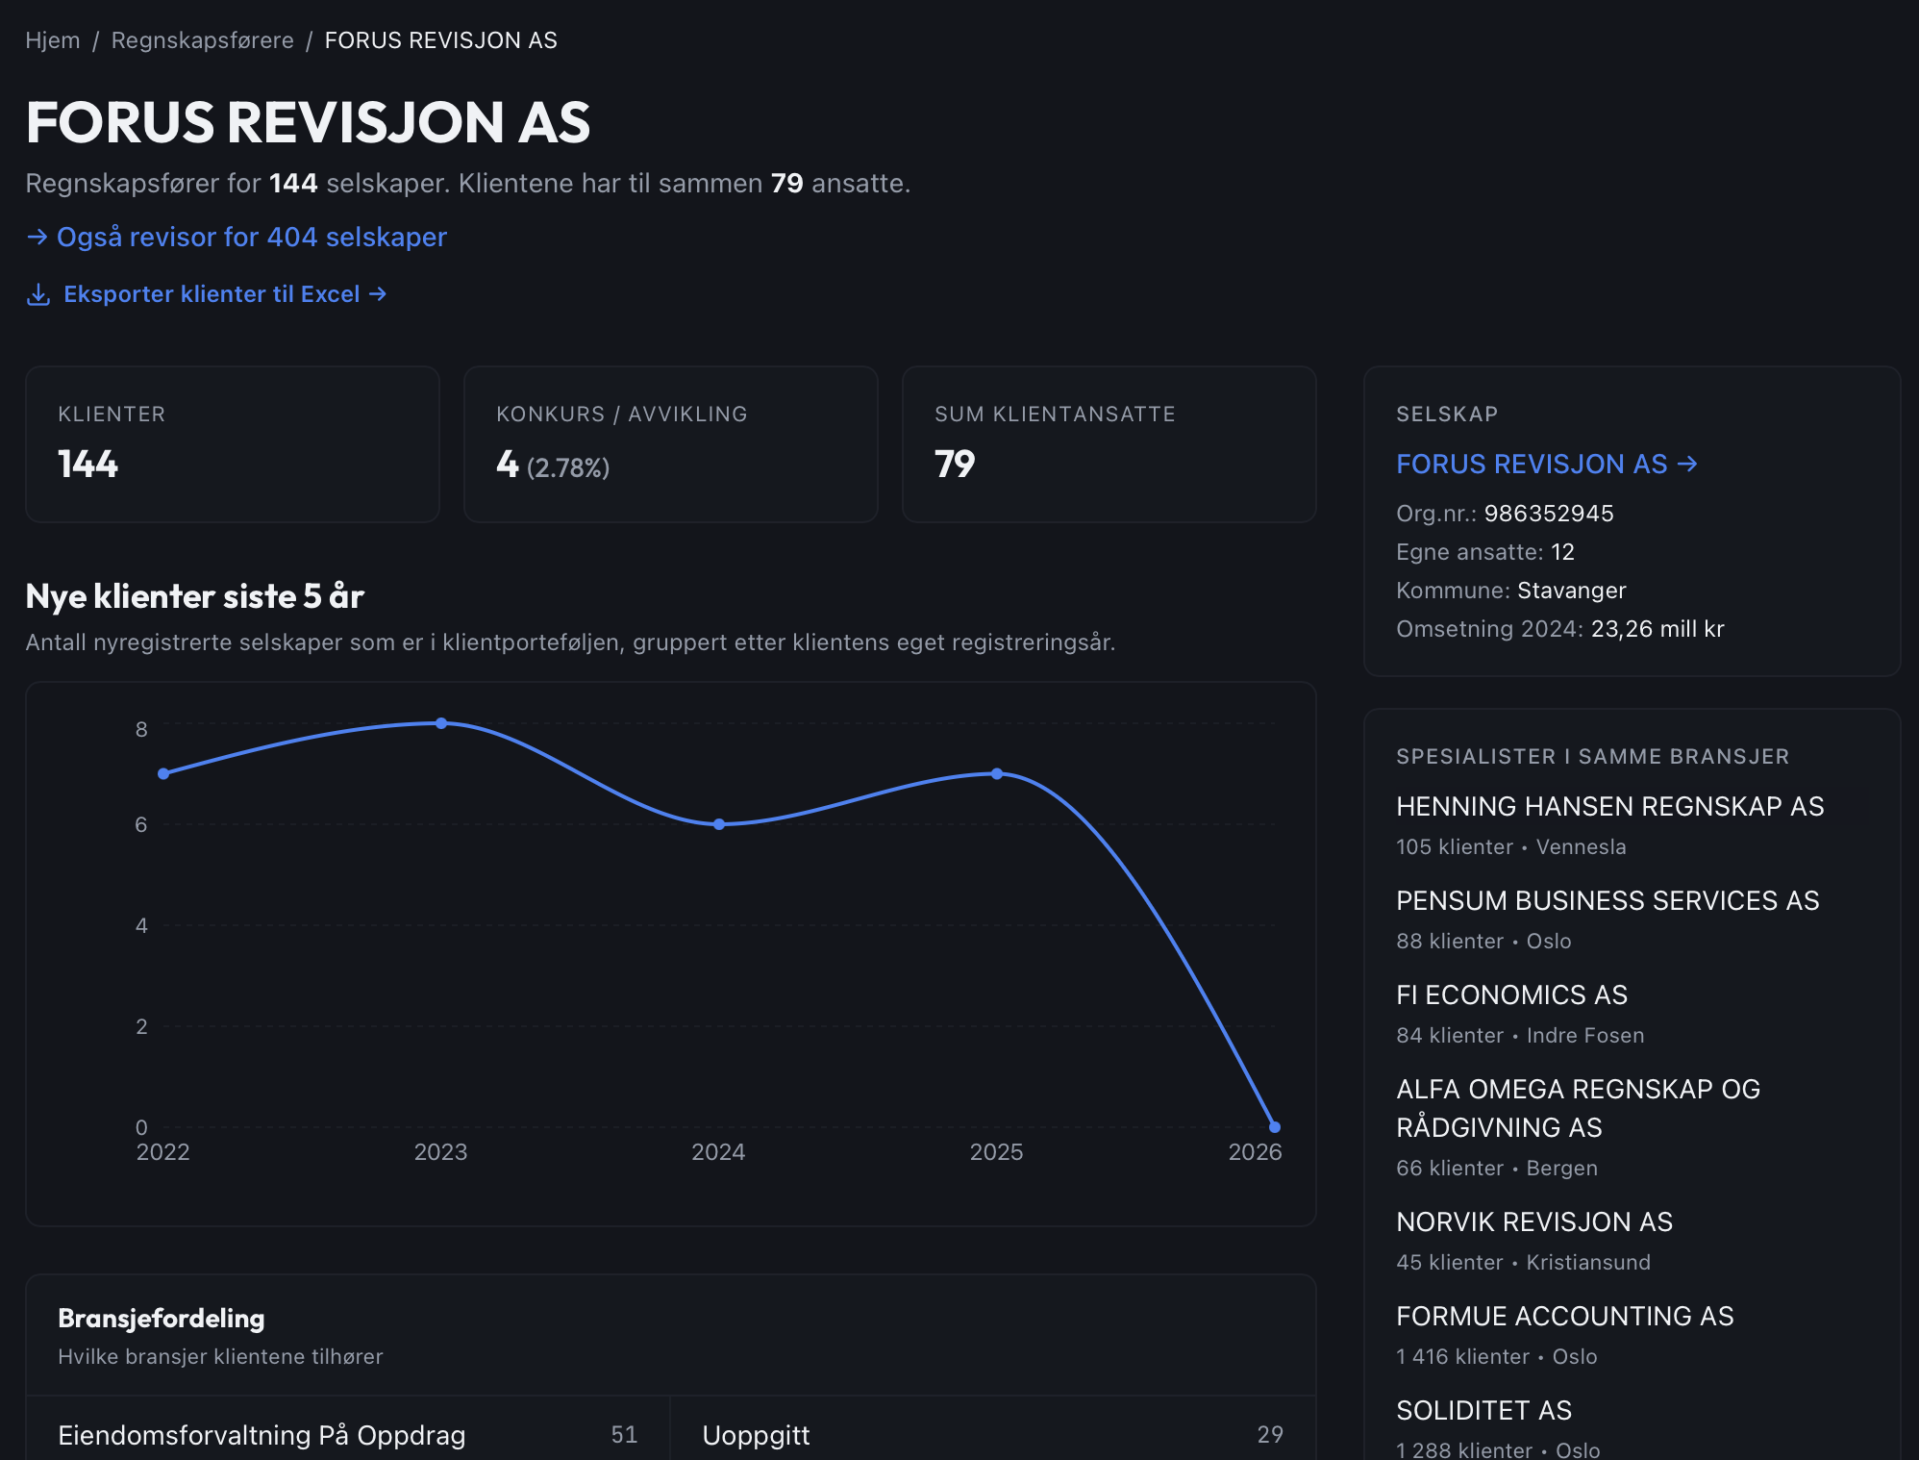Image resolution: width=1919 pixels, height=1460 pixels.
Task: Click '66 klienter • Bergen' text
Action: [x=1497, y=1169]
